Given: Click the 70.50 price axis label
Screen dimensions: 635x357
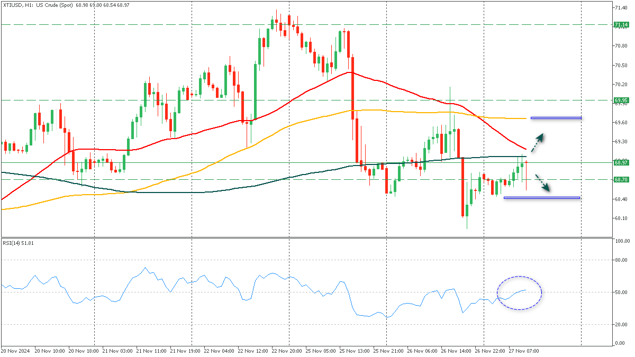Looking at the screenshot, I should pyautogui.click(x=621, y=65).
